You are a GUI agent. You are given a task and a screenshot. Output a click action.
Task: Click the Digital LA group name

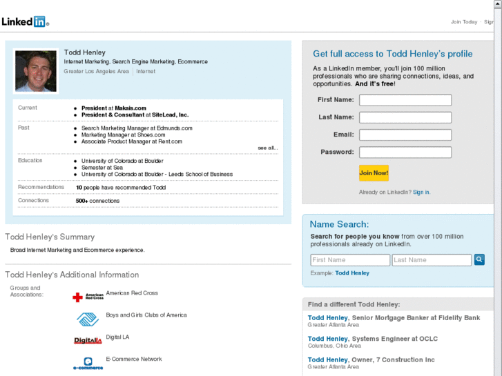point(117,337)
